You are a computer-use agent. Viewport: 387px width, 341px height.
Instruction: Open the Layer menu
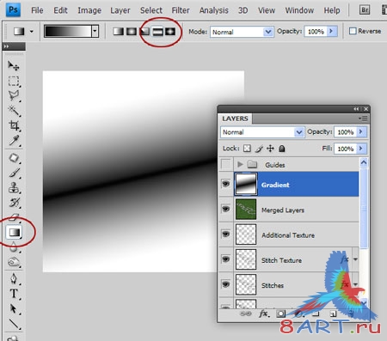click(120, 10)
